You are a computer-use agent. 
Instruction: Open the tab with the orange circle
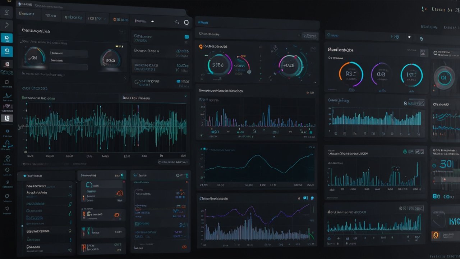point(120,18)
